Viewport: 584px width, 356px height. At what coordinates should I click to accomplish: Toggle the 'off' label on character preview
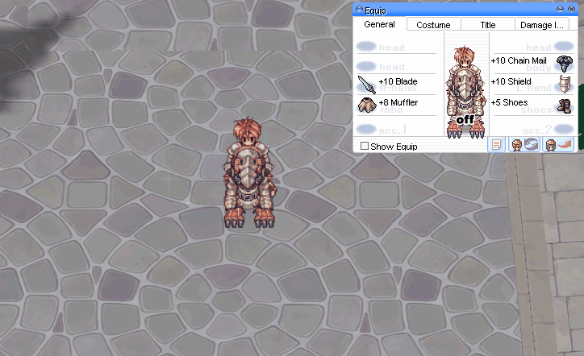tap(465, 119)
